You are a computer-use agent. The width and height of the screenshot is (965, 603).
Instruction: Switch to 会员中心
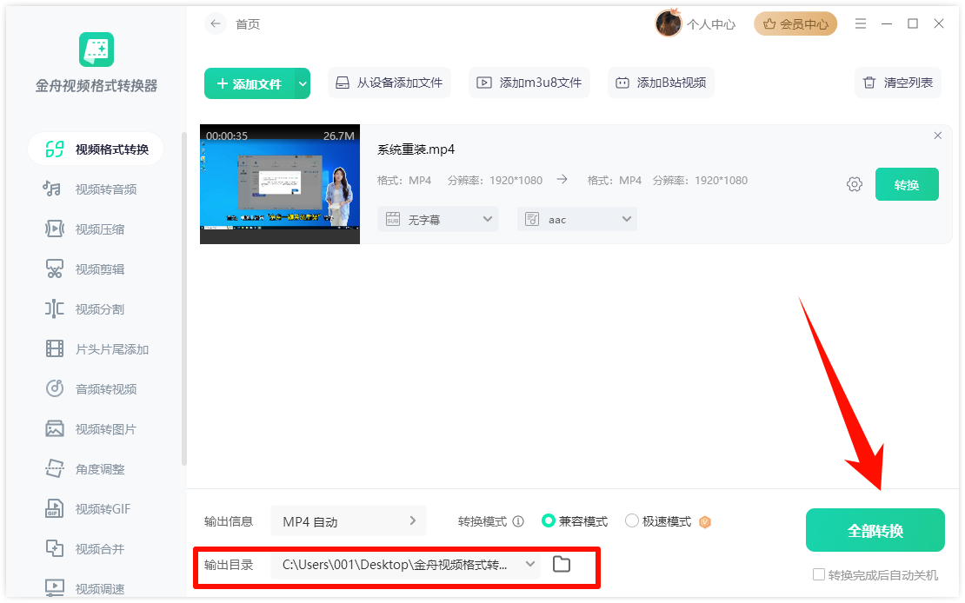795,23
